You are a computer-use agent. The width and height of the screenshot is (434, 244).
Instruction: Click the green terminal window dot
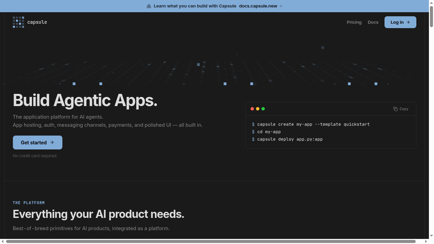[x=263, y=109]
